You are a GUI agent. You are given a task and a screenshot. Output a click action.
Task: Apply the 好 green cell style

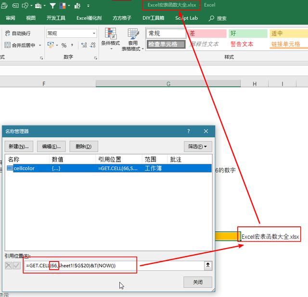tap(247, 34)
